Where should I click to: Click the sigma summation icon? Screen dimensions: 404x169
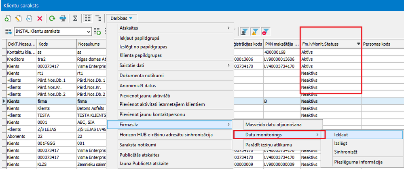click(75, 18)
